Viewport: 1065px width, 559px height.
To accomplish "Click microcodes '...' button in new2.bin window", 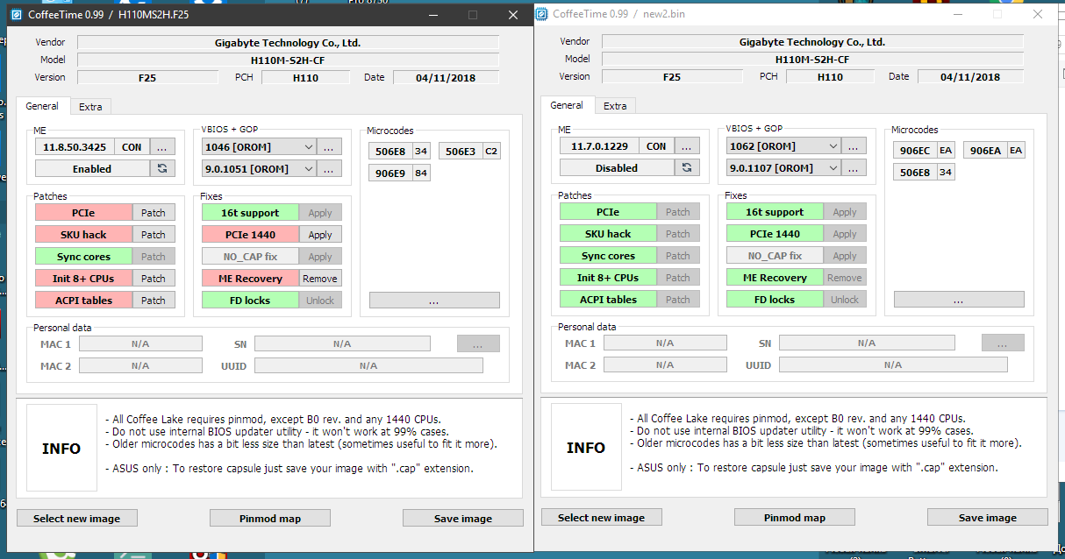I will (x=959, y=300).
